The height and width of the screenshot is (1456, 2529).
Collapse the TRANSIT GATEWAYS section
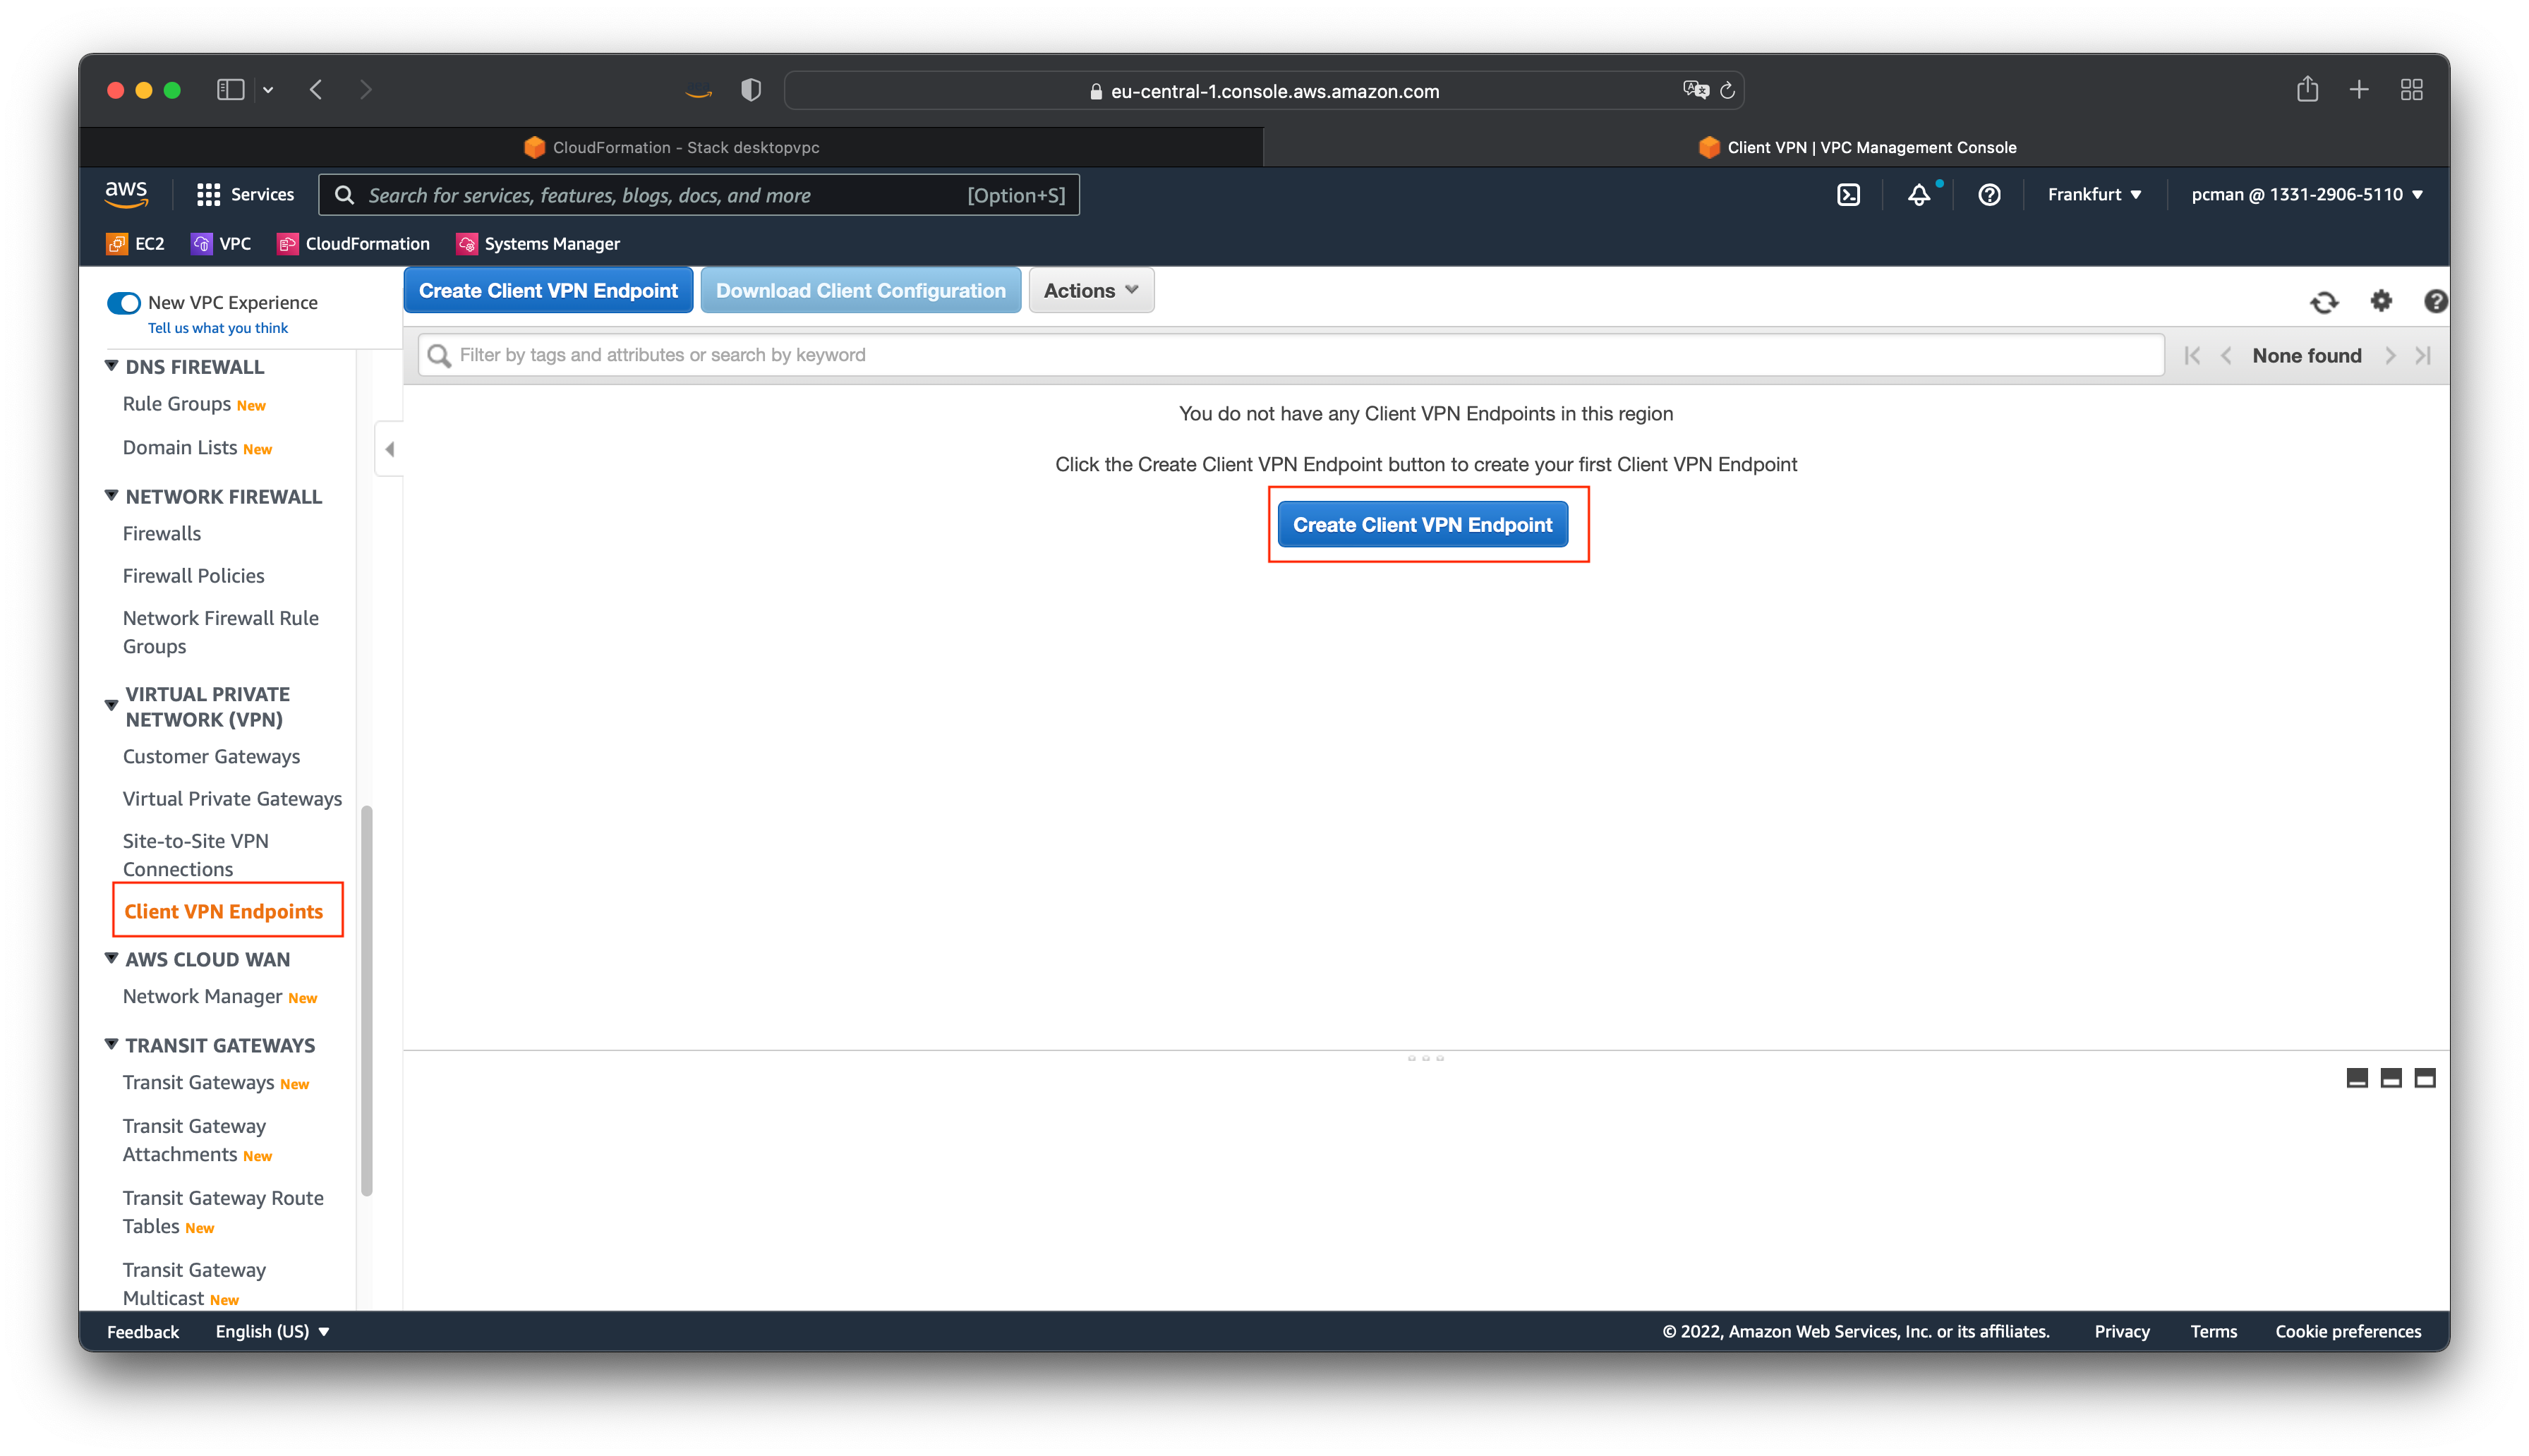point(111,1044)
